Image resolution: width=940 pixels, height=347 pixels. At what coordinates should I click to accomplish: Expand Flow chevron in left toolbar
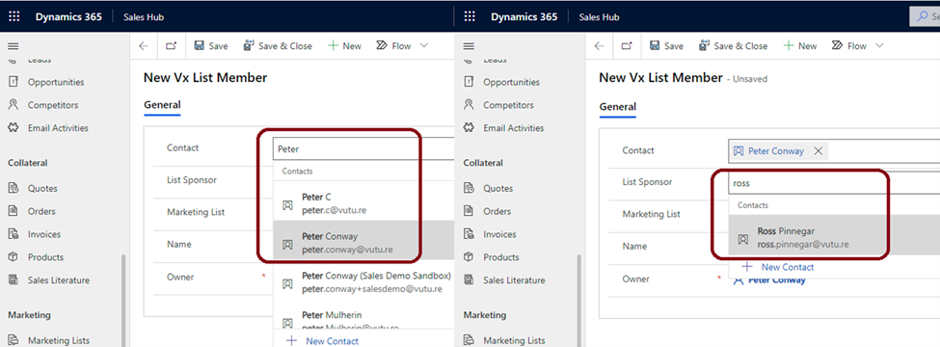point(424,45)
